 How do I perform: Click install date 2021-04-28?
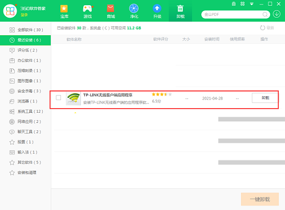213,98
